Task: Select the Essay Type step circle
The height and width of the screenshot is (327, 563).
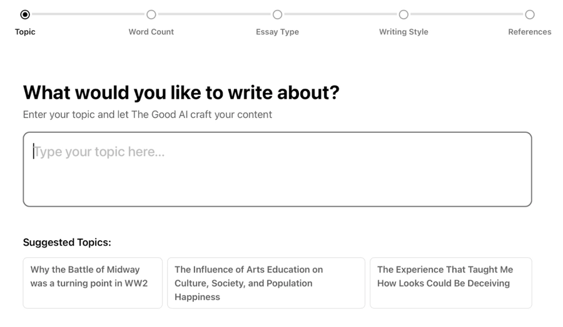Action: point(277,14)
